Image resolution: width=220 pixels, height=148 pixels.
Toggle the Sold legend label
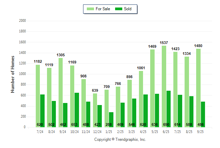point(128,9)
